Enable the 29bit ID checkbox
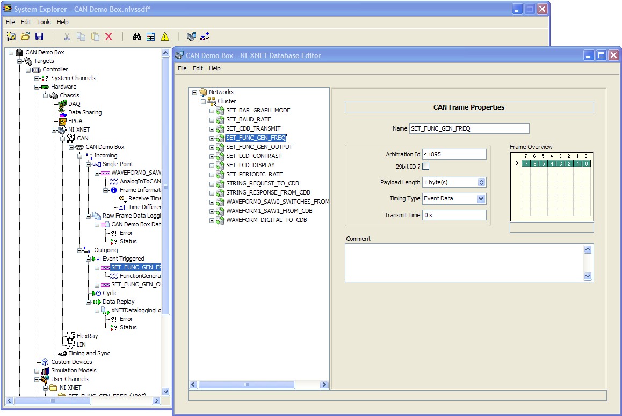Viewport: 622px width, 416px height. [x=425, y=166]
